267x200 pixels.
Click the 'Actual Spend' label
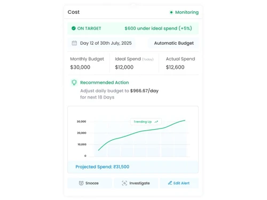point(180,59)
